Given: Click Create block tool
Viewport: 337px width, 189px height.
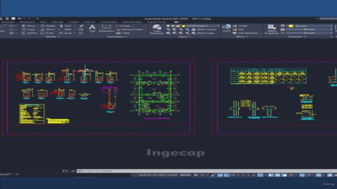Looking at the screenshot, I should click(x=240, y=26).
